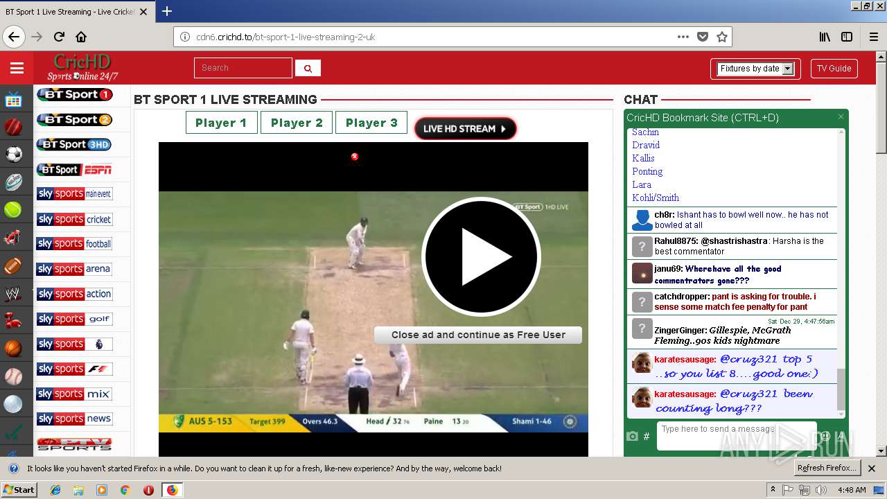Screen dimensions: 887x499
Task: Click the camera icon in chat
Action: [632, 437]
